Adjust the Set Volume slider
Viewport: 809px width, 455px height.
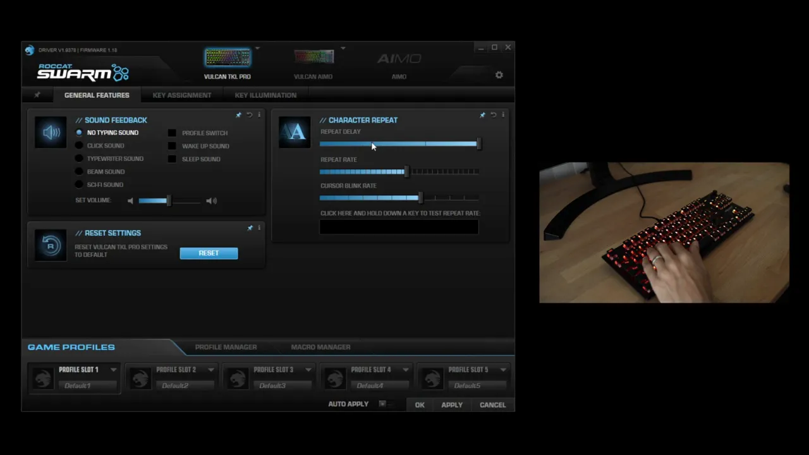(169, 201)
